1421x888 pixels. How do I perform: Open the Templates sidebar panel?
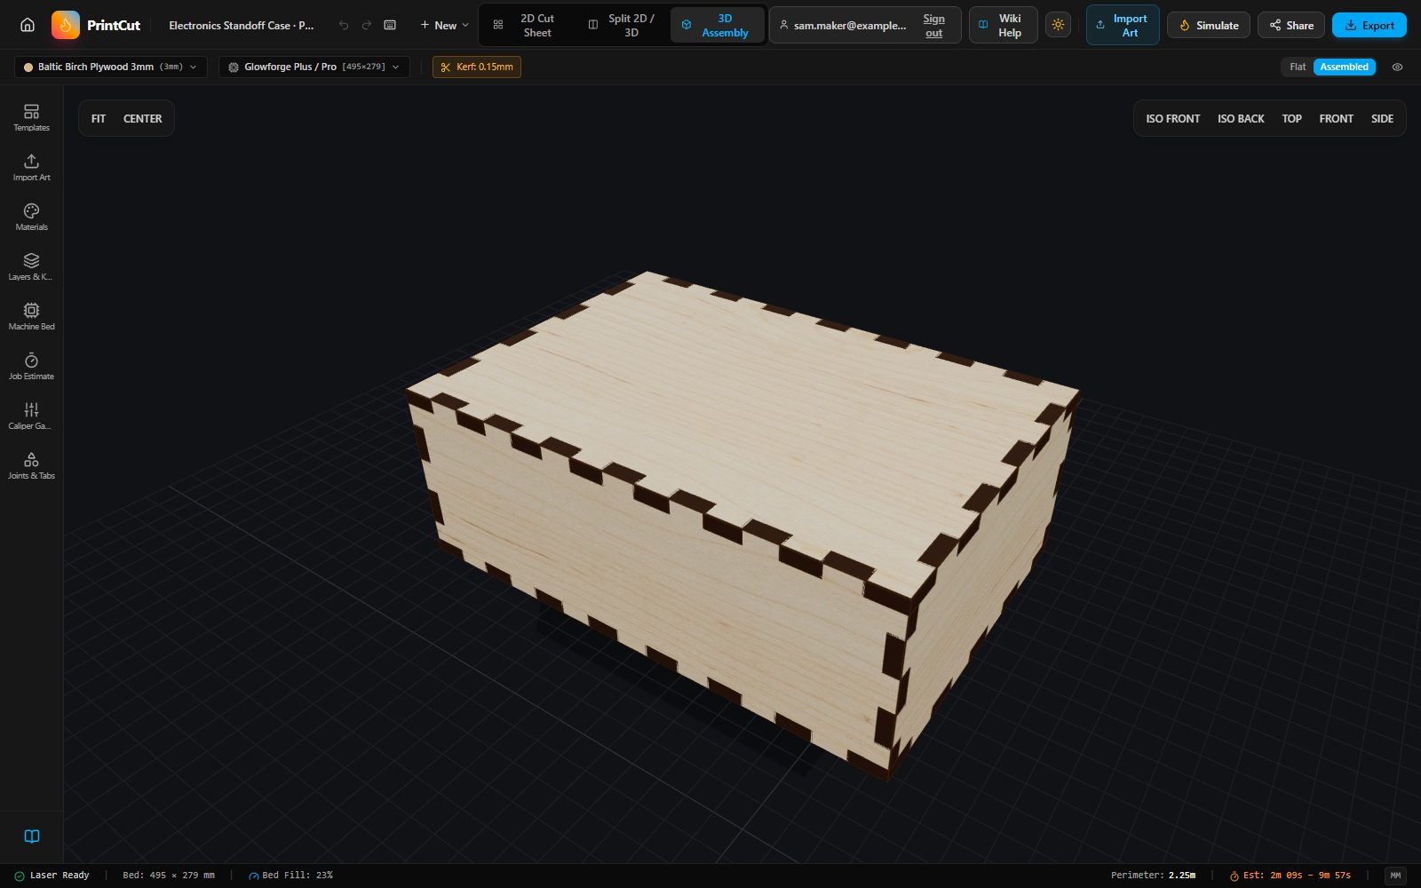point(31,117)
